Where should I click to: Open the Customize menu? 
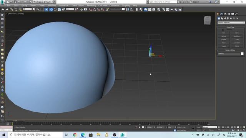pyautogui.click(x=114, y=5)
